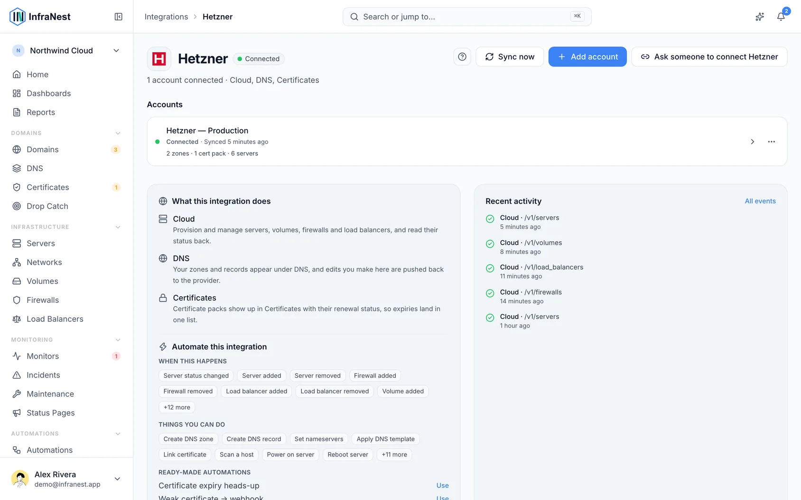Focus the Search or jump to field
The height and width of the screenshot is (500, 801).
tap(467, 17)
